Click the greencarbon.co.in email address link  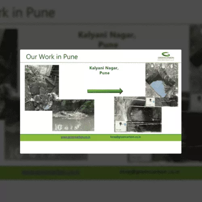click(126, 137)
